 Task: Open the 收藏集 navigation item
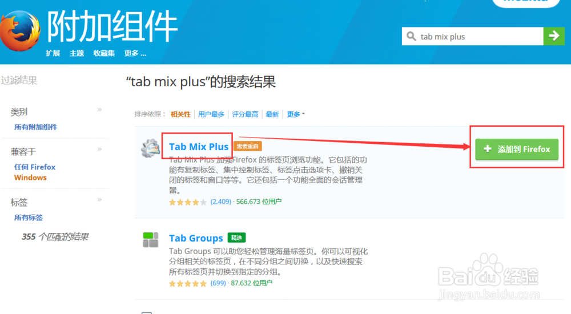tap(104, 53)
